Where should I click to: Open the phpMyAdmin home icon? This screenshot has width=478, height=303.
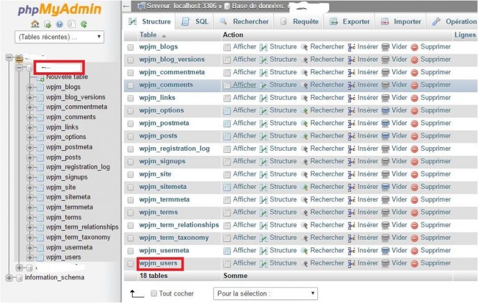coord(35,24)
